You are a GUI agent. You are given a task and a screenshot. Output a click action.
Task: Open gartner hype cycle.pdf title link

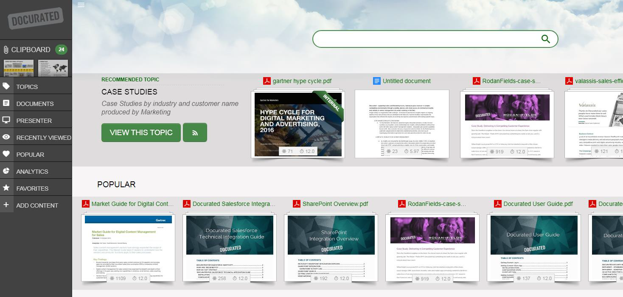302,81
